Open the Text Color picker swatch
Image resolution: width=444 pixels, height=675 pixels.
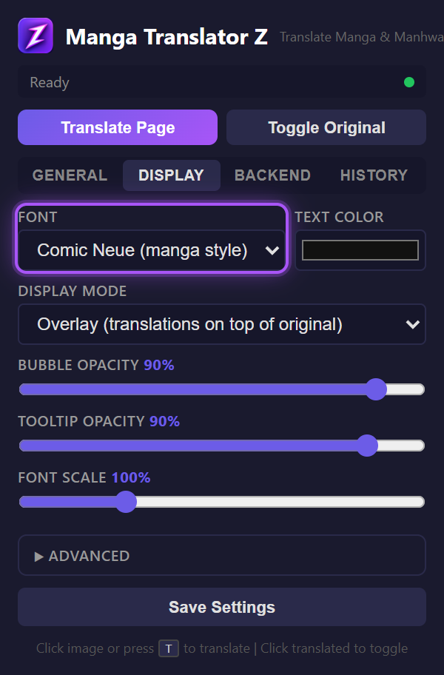[x=360, y=250]
